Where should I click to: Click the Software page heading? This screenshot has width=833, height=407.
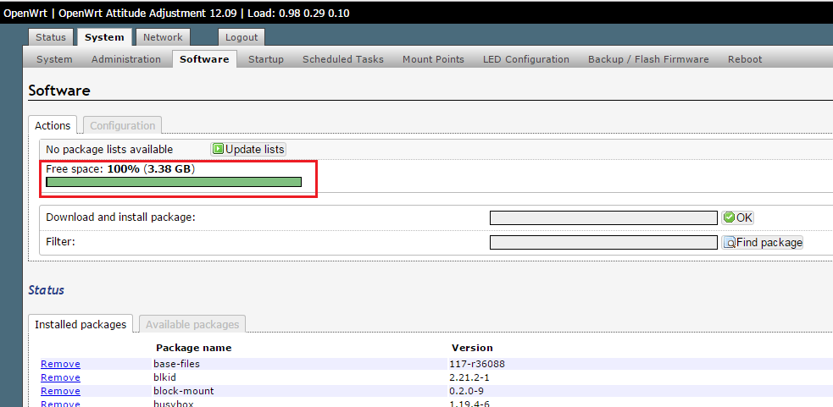59,91
